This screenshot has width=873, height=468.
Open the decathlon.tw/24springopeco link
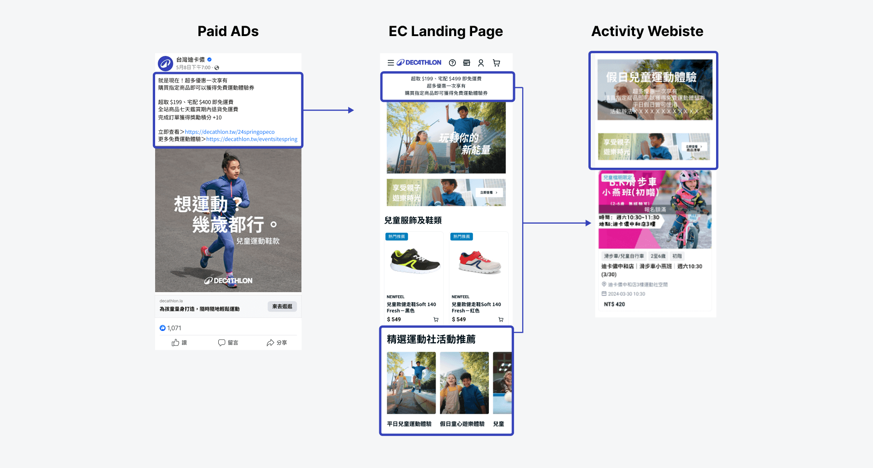click(x=230, y=132)
